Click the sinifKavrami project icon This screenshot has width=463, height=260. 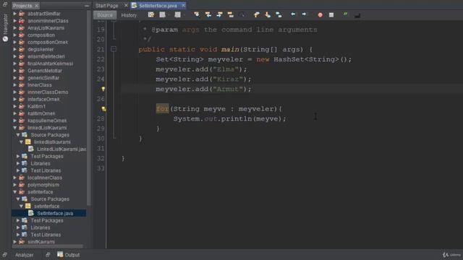coord(22,241)
